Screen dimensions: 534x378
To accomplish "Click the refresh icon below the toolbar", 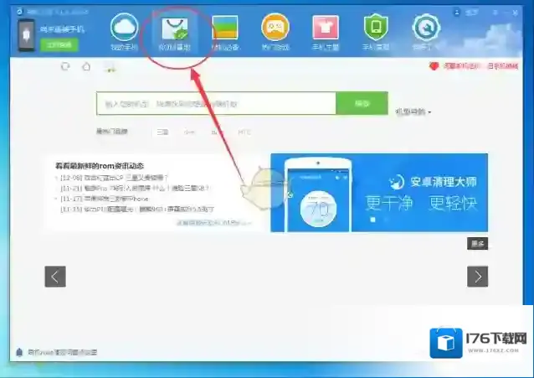I will (x=65, y=67).
